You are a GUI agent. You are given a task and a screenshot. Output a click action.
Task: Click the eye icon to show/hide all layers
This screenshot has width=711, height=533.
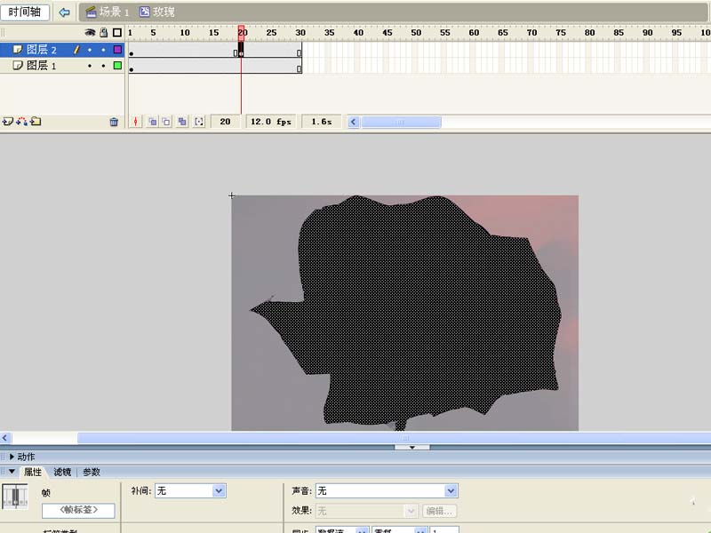pos(91,33)
